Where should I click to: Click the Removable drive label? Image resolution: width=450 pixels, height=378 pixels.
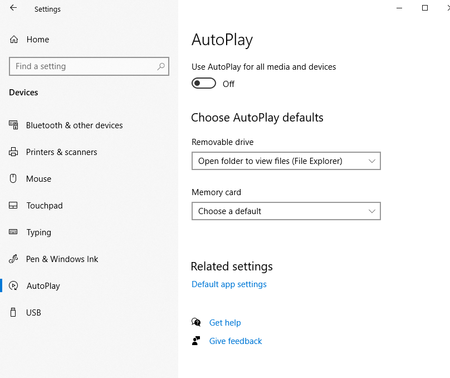(222, 142)
